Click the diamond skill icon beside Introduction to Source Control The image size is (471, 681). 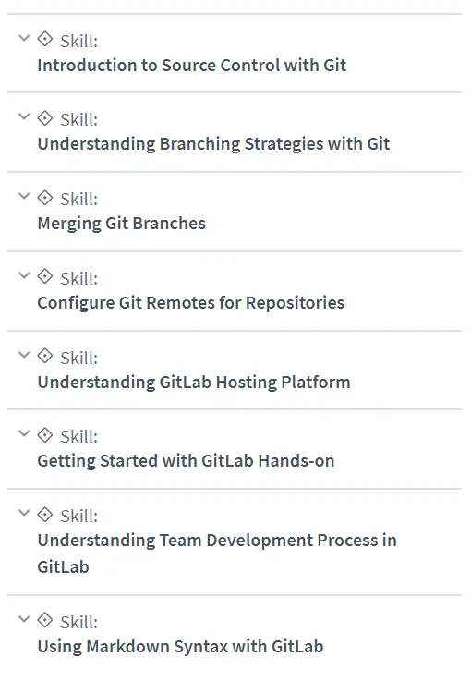(44, 39)
